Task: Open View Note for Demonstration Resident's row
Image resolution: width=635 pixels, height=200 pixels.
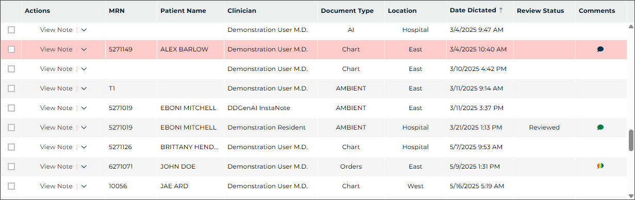Action: click(56, 128)
